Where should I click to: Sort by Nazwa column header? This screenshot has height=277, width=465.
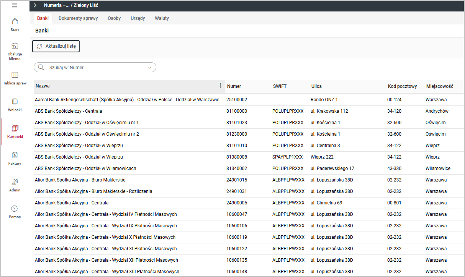[x=43, y=86]
